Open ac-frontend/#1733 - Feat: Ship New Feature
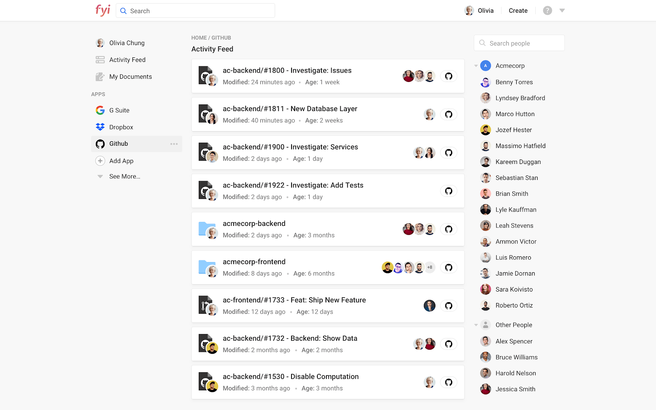This screenshot has height=410, width=656. [294, 300]
